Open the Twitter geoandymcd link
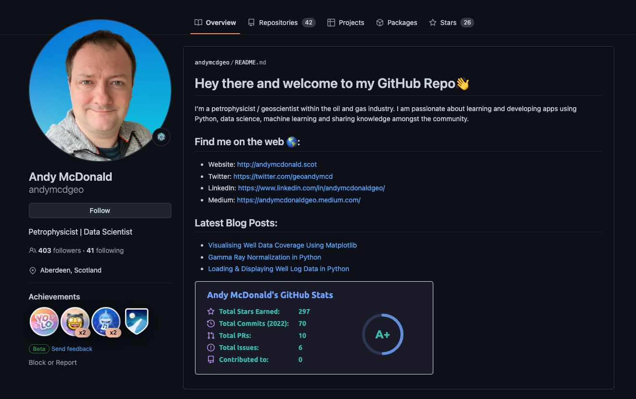The width and height of the screenshot is (636, 399). coord(283,176)
